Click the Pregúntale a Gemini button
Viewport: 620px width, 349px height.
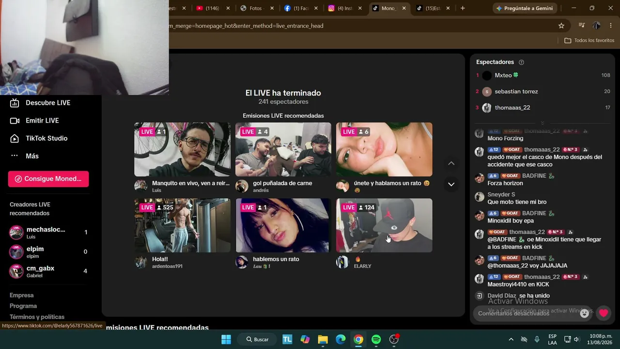coord(524,8)
